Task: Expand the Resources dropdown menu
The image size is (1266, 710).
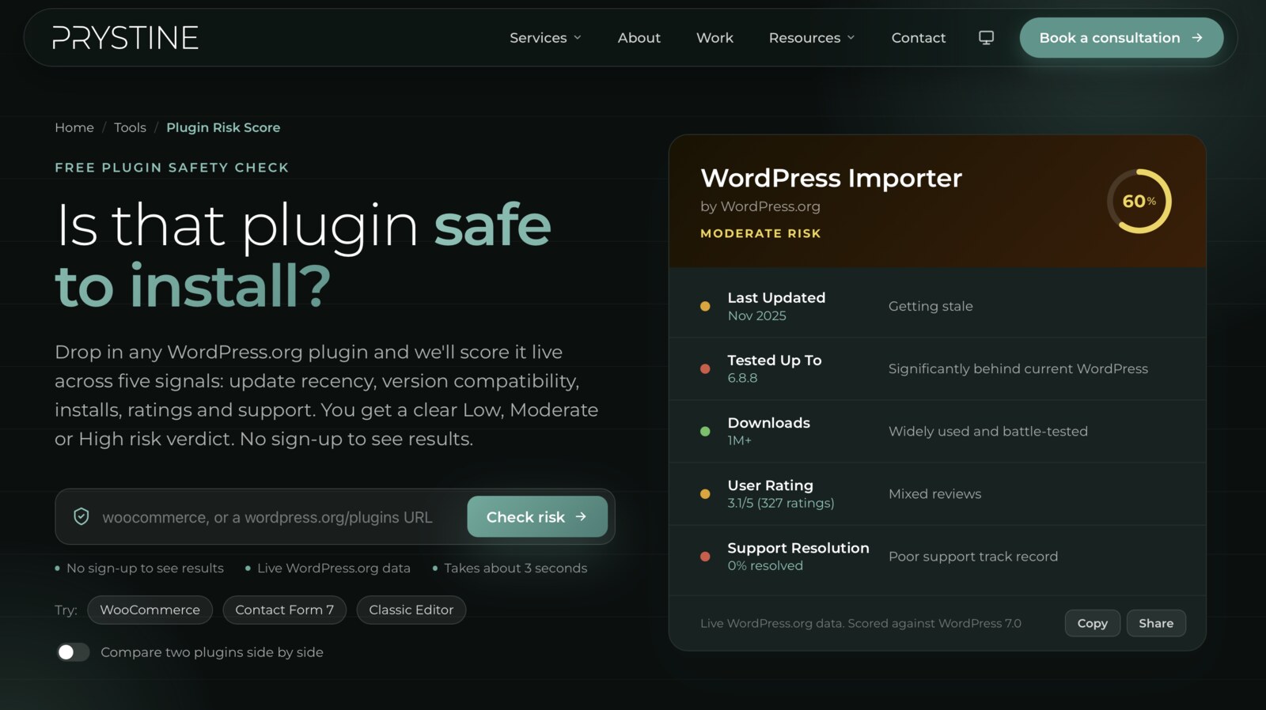Action: pyautogui.click(x=812, y=37)
